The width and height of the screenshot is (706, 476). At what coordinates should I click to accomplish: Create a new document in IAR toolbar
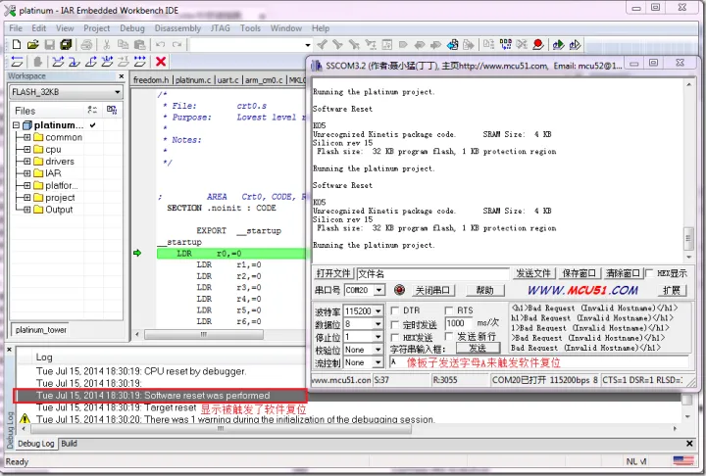[17, 44]
